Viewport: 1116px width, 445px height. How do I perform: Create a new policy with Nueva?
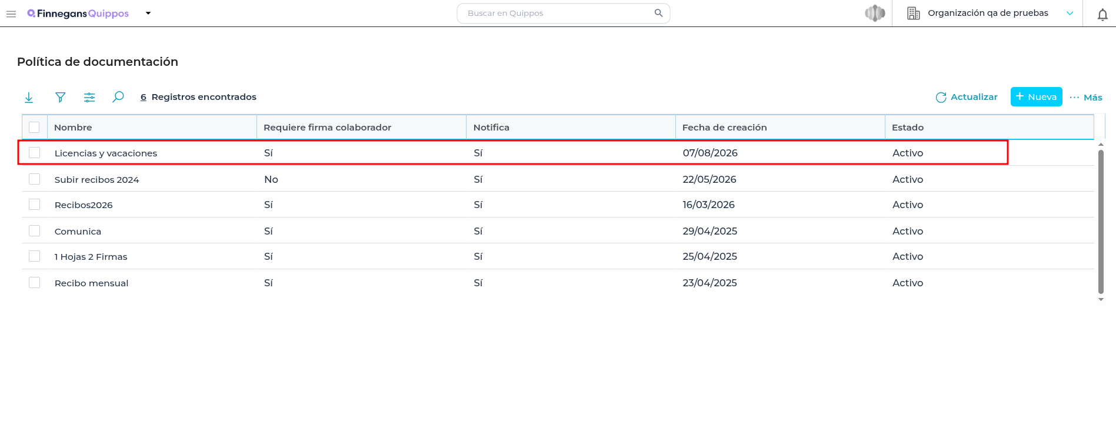pyautogui.click(x=1036, y=96)
